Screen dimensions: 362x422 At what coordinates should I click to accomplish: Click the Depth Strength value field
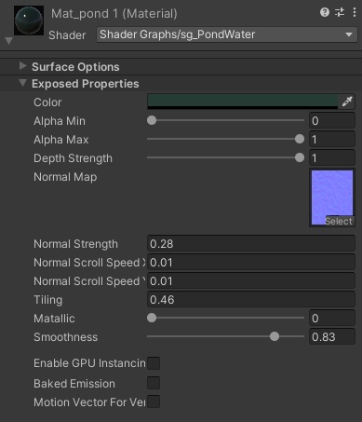coord(332,157)
